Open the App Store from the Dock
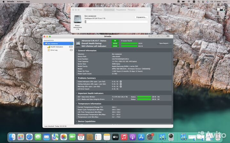Viewport: 230px width, 143px height. tap(141, 137)
